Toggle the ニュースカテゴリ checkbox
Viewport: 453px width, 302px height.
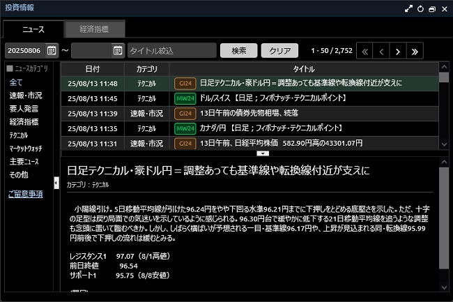[10, 68]
